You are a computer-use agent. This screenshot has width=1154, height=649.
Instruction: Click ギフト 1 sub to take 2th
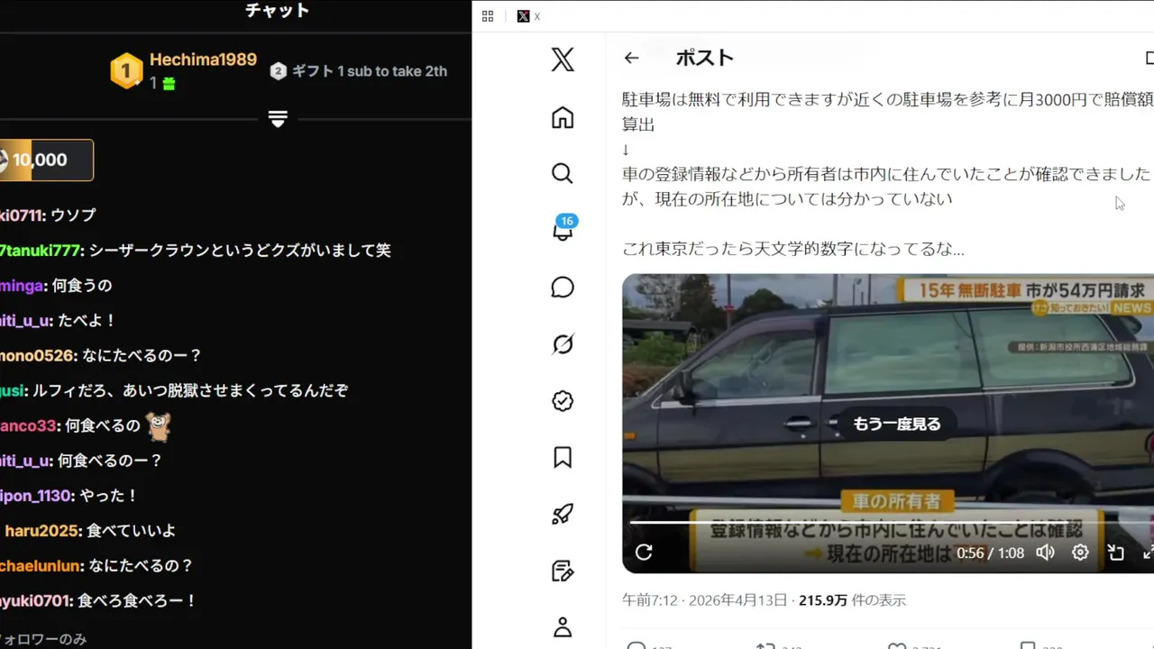370,71
